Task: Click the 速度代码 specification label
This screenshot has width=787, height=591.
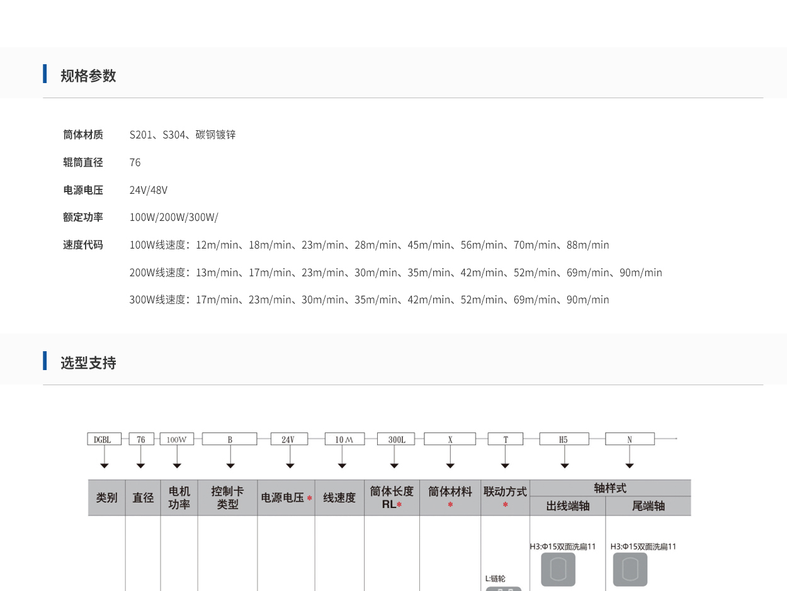Action: pos(82,245)
